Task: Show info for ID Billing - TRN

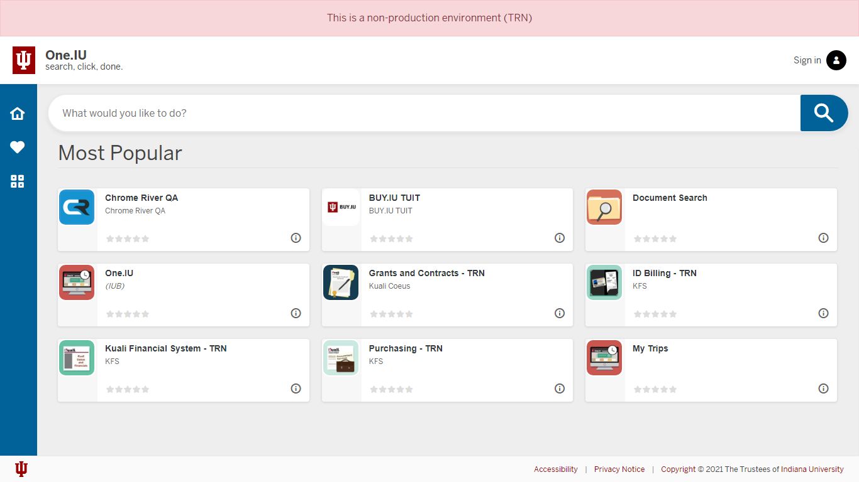Action: point(824,313)
